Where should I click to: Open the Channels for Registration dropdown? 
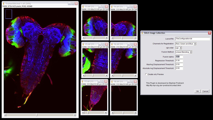click(x=186, y=44)
